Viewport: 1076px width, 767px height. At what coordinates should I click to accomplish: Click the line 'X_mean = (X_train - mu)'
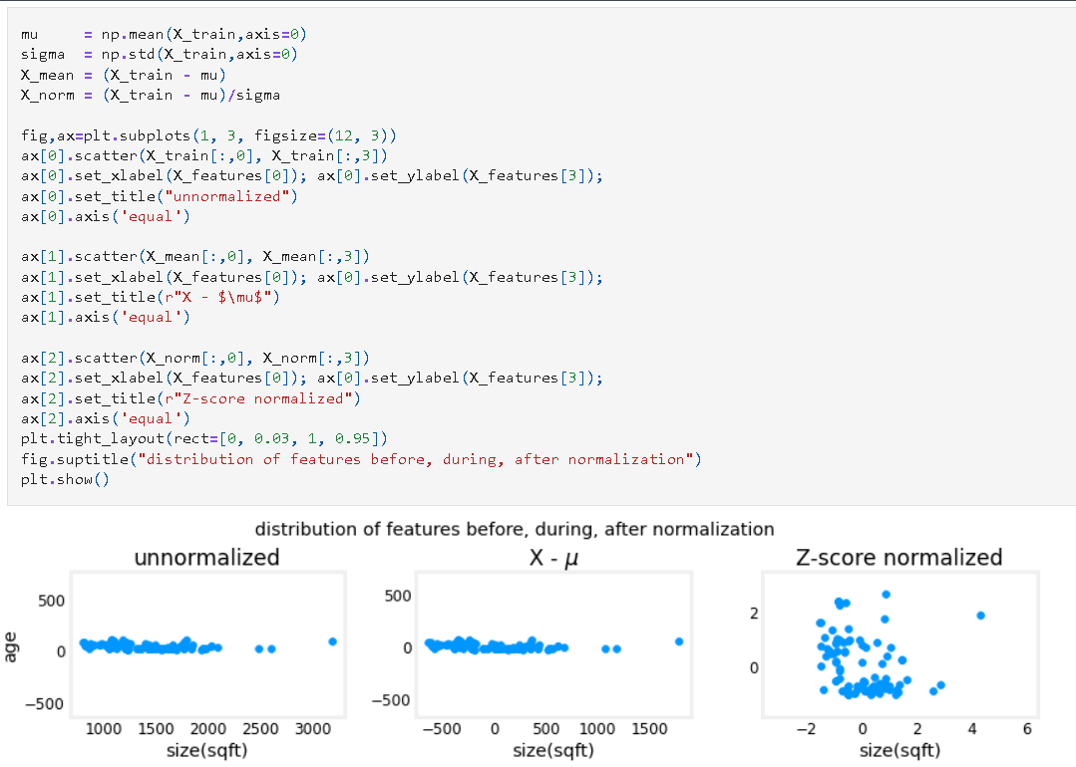click(124, 75)
